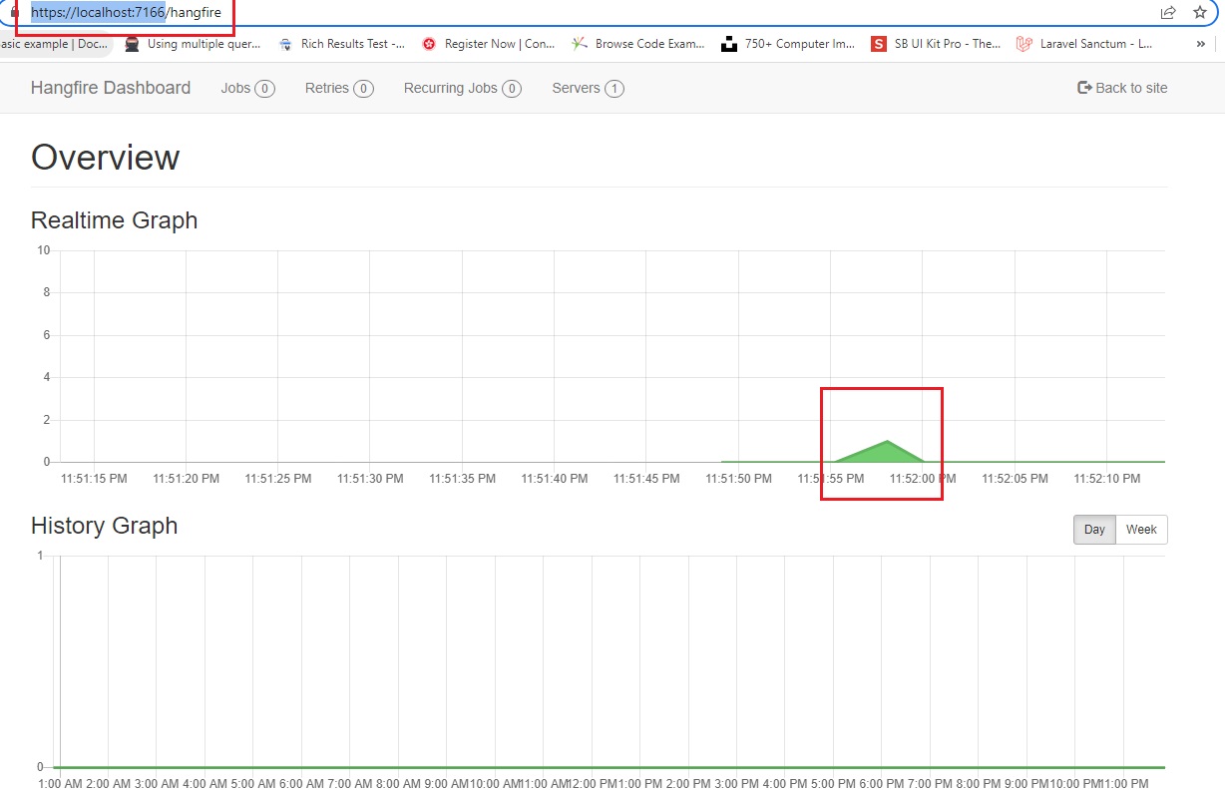The height and width of the screenshot is (791, 1225).
Task: Click the '11:51:15 PM' axis label
Action: [94, 479]
